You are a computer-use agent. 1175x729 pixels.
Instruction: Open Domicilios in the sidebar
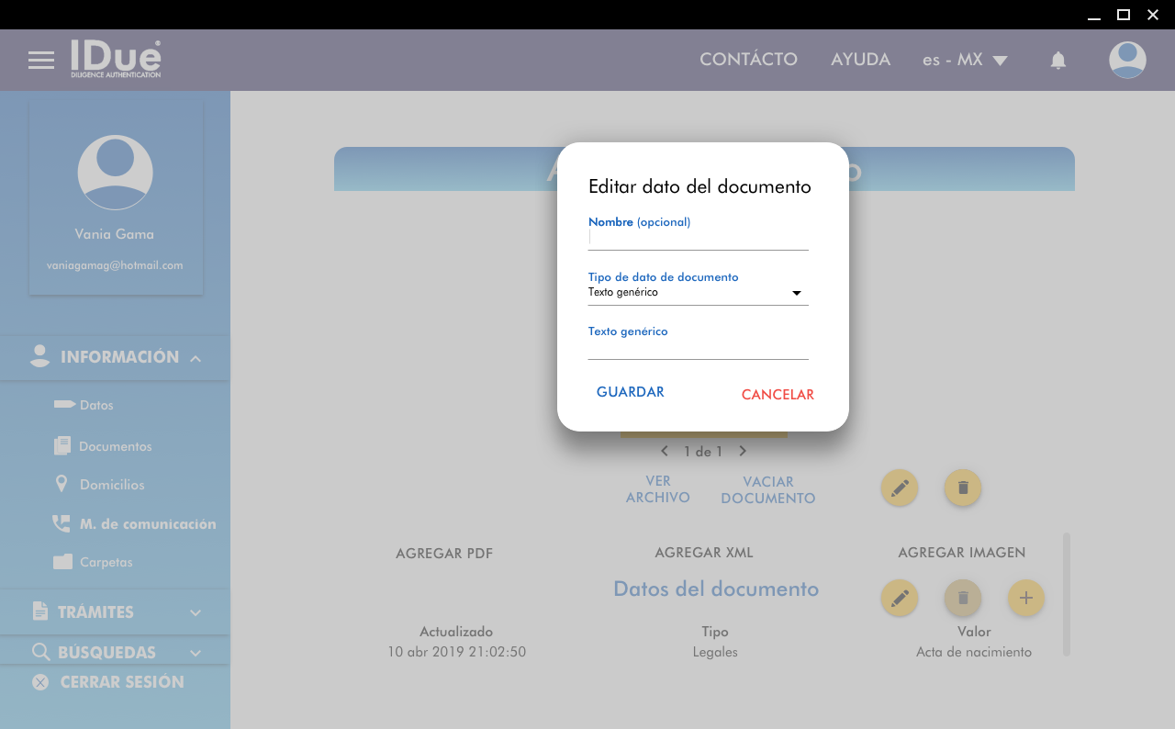(x=111, y=485)
